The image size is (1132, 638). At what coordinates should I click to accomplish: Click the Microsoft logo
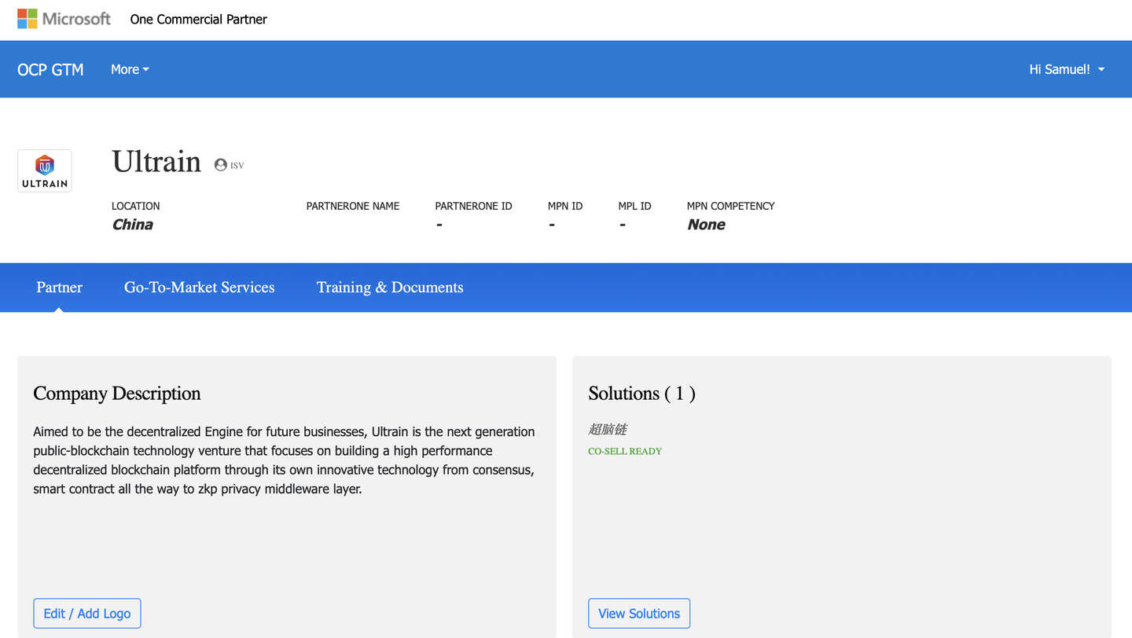[64, 19]
